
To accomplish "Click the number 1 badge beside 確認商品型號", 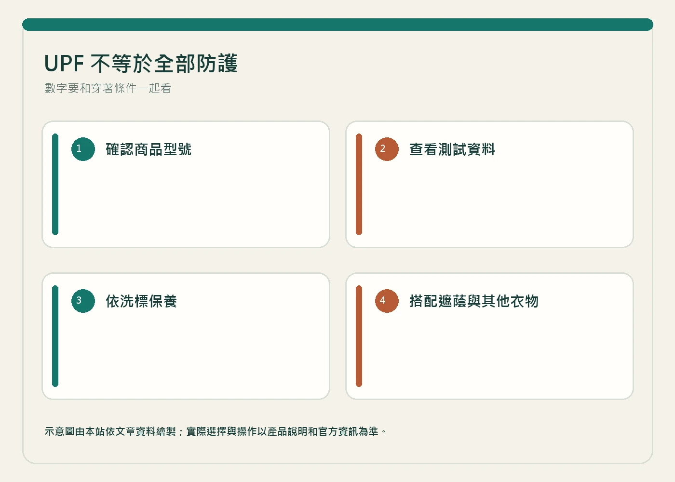I will coord(83,149).
